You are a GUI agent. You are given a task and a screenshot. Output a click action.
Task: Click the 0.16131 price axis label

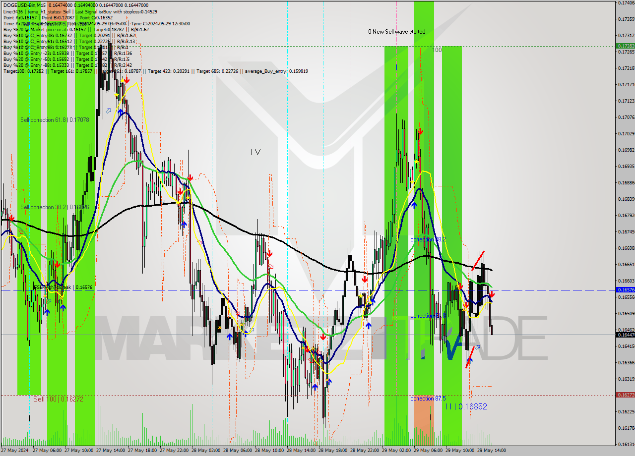626,444
